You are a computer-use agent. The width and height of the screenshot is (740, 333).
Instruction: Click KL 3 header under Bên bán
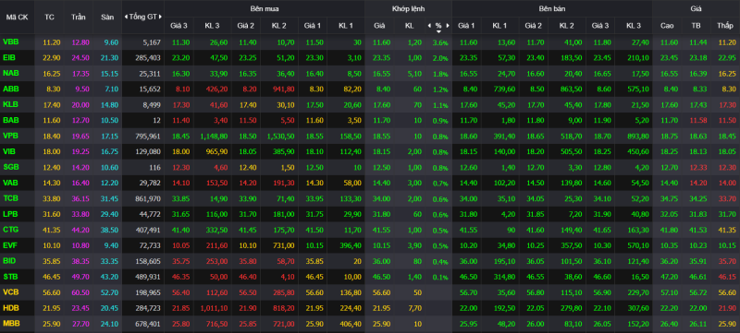pyautogui.click(x=634, y=26)
